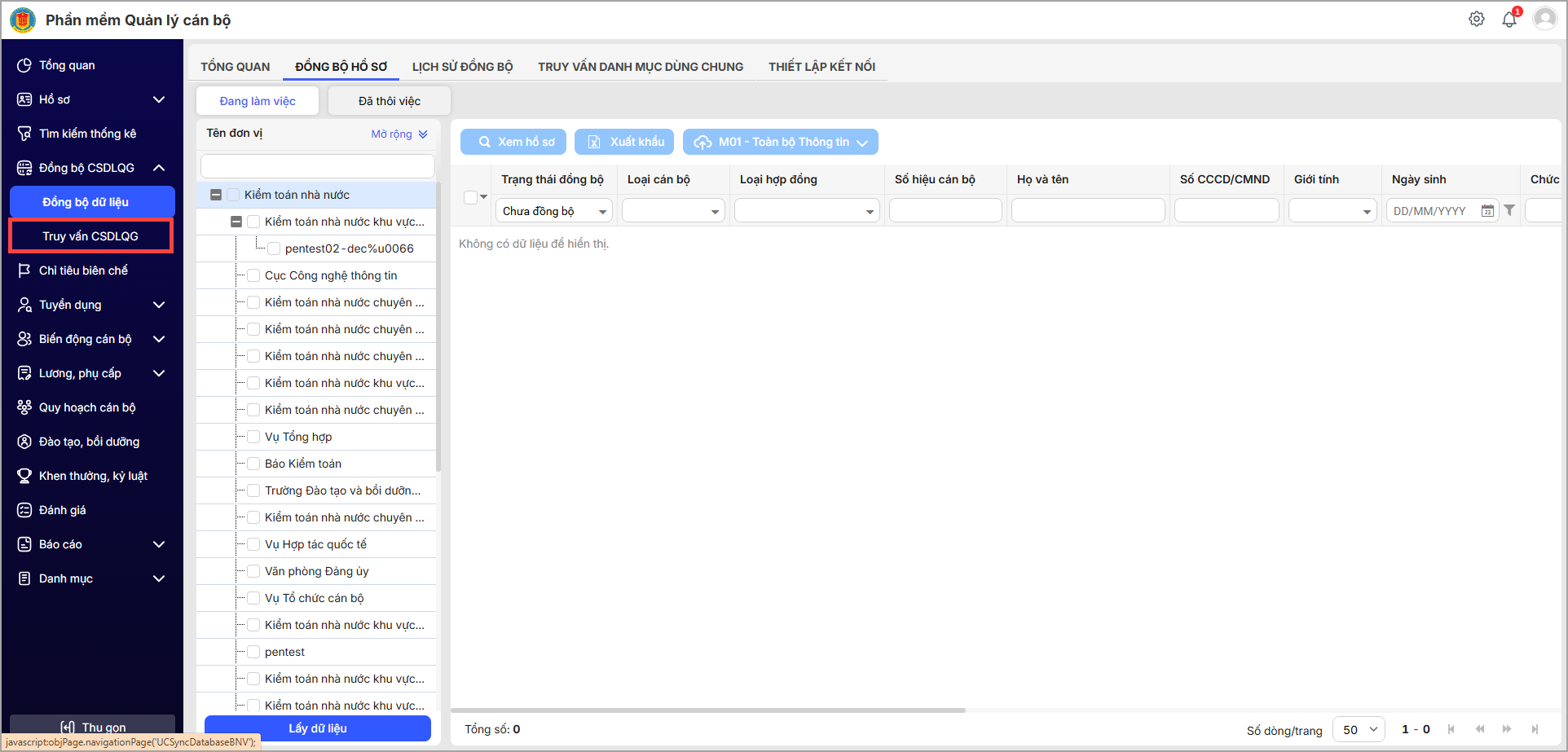
Task: Click the Lấy dữ liệu button
Action: pyautogui.click(x=317, y=728)
